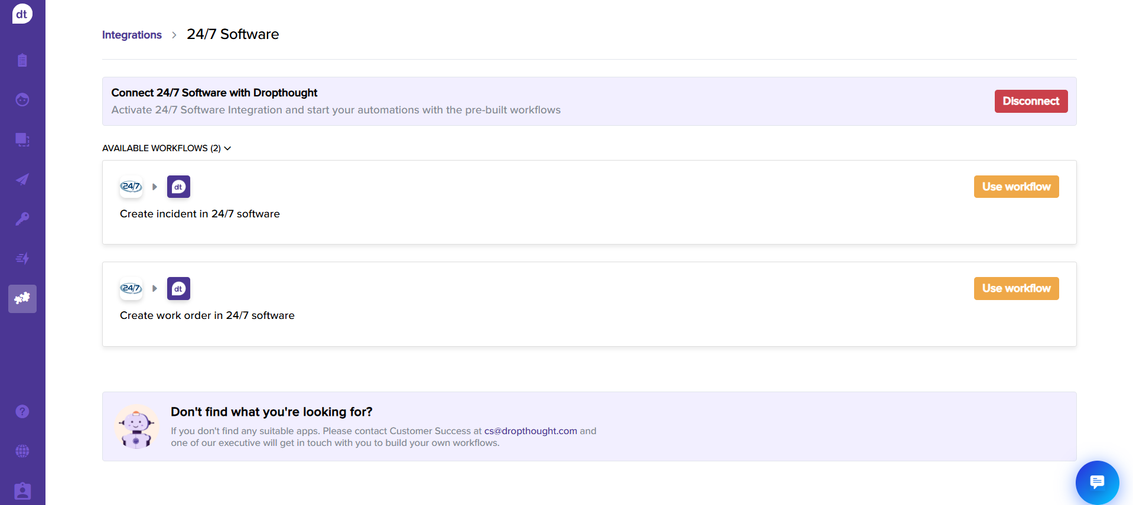Select the paper plane sidebar icon
Viewport: 1133px width, 505px height.
click(22, 180)
